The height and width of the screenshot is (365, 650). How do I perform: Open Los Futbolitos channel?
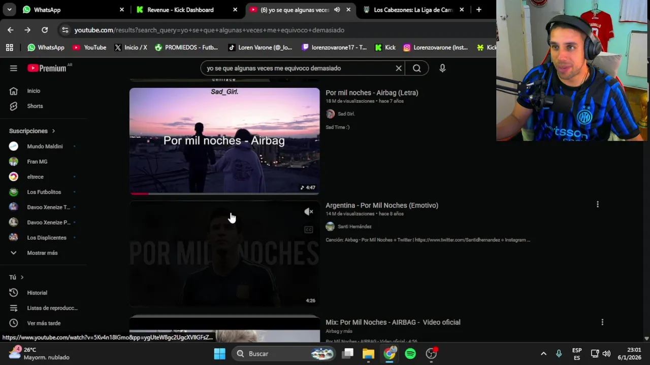pyautogui.click(x=44, y=192)
